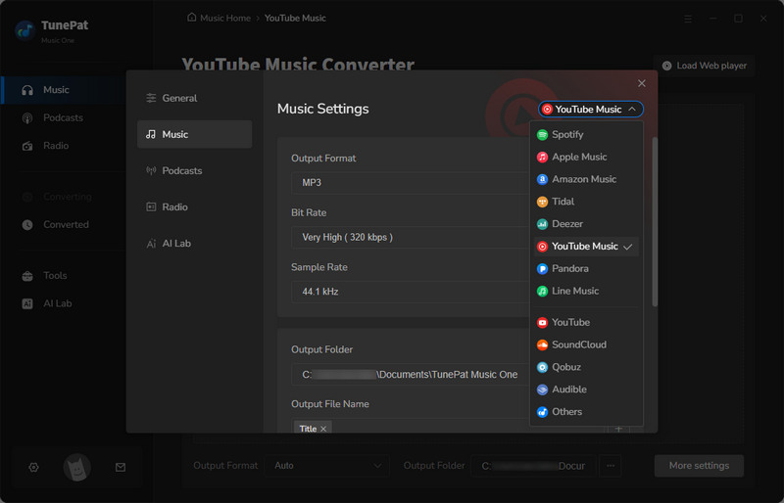
Task: Pick Amazon Music in dropdown list
Action: point(586,179)
